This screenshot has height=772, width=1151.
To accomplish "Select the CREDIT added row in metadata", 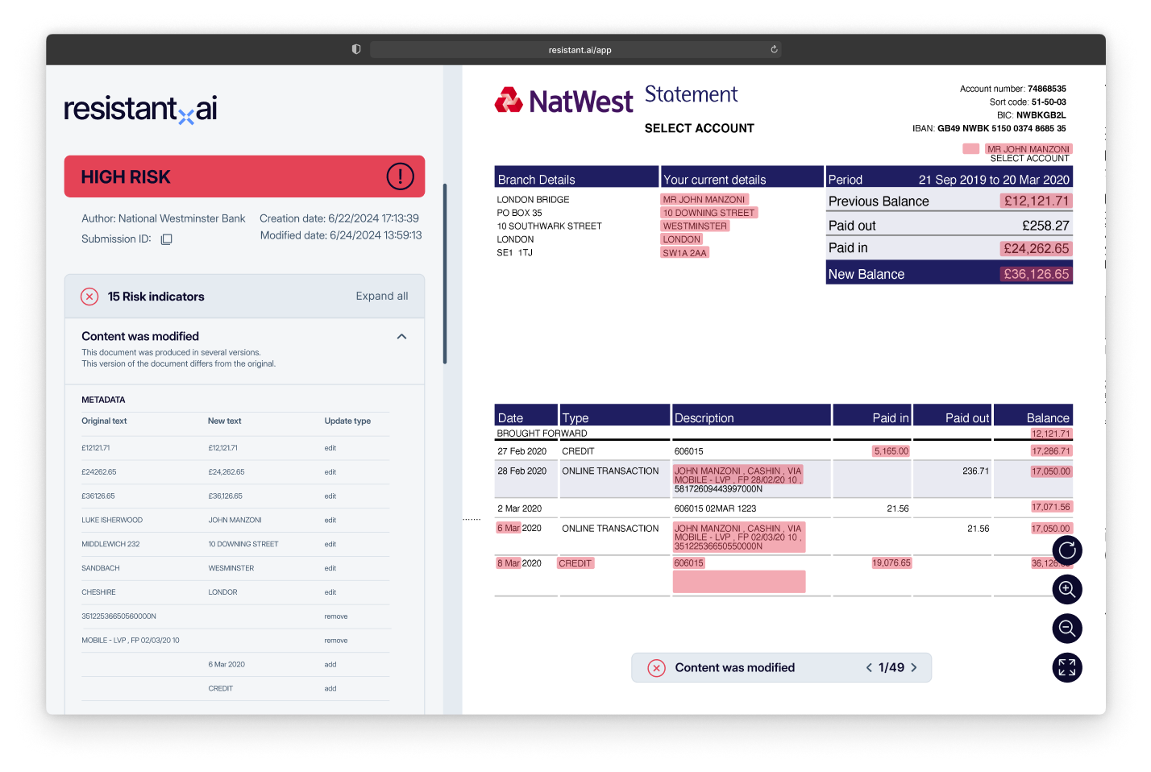I will pyautogui.click(x=235, y=689).
